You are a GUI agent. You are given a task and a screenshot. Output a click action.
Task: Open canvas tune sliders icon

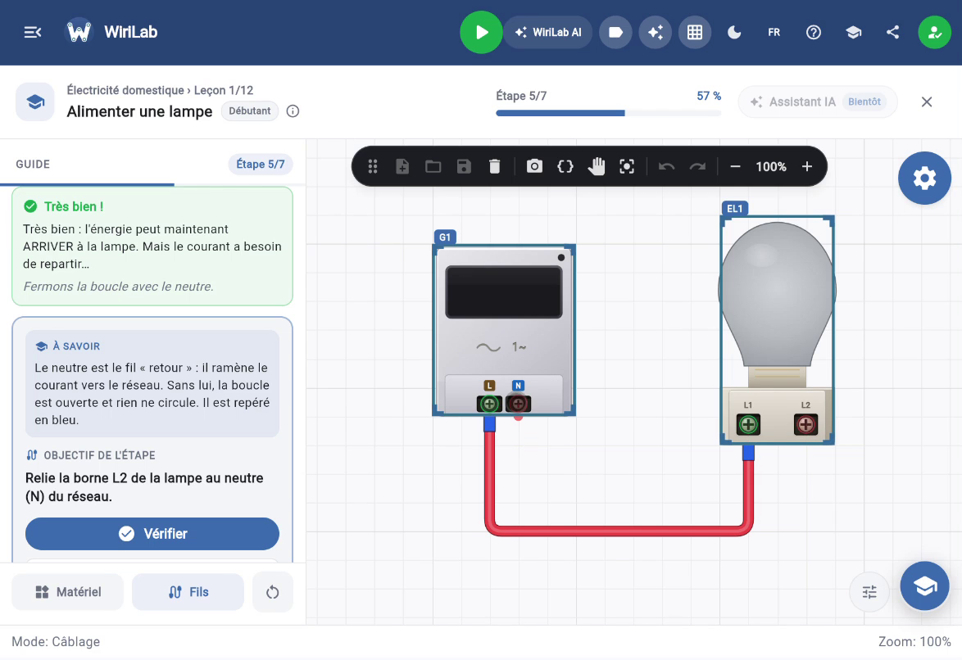pos(869,592)
